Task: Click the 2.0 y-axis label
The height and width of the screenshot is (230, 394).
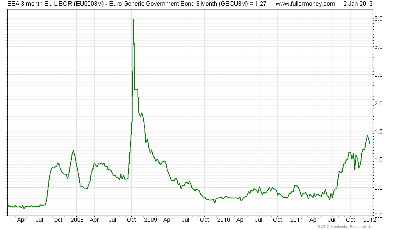Action: (x=378, y=103)
